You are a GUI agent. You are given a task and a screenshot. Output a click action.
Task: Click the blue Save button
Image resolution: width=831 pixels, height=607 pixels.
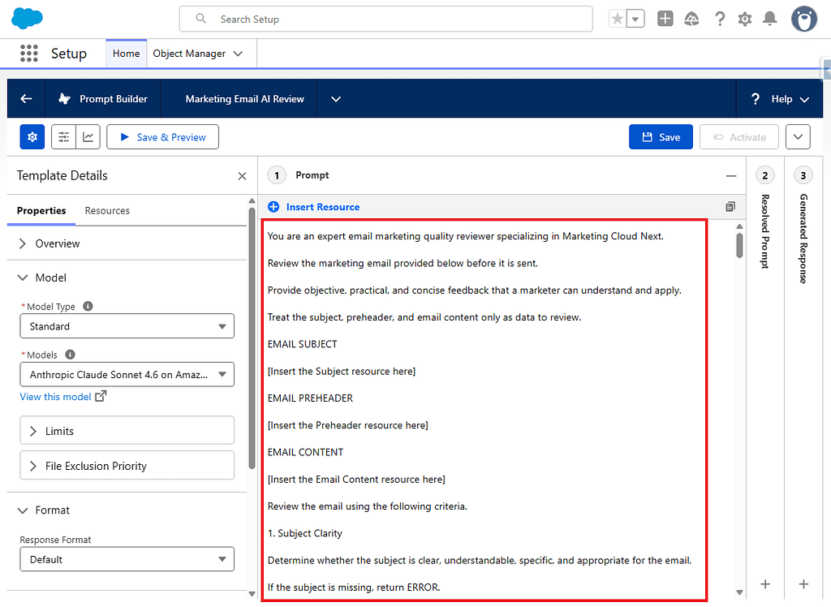[x=661, y=137]
